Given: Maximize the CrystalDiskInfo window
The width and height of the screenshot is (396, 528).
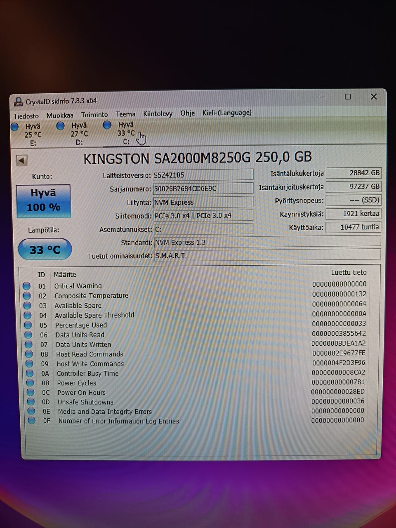Looking at the screenshot, I should click(x=348, y=97).
